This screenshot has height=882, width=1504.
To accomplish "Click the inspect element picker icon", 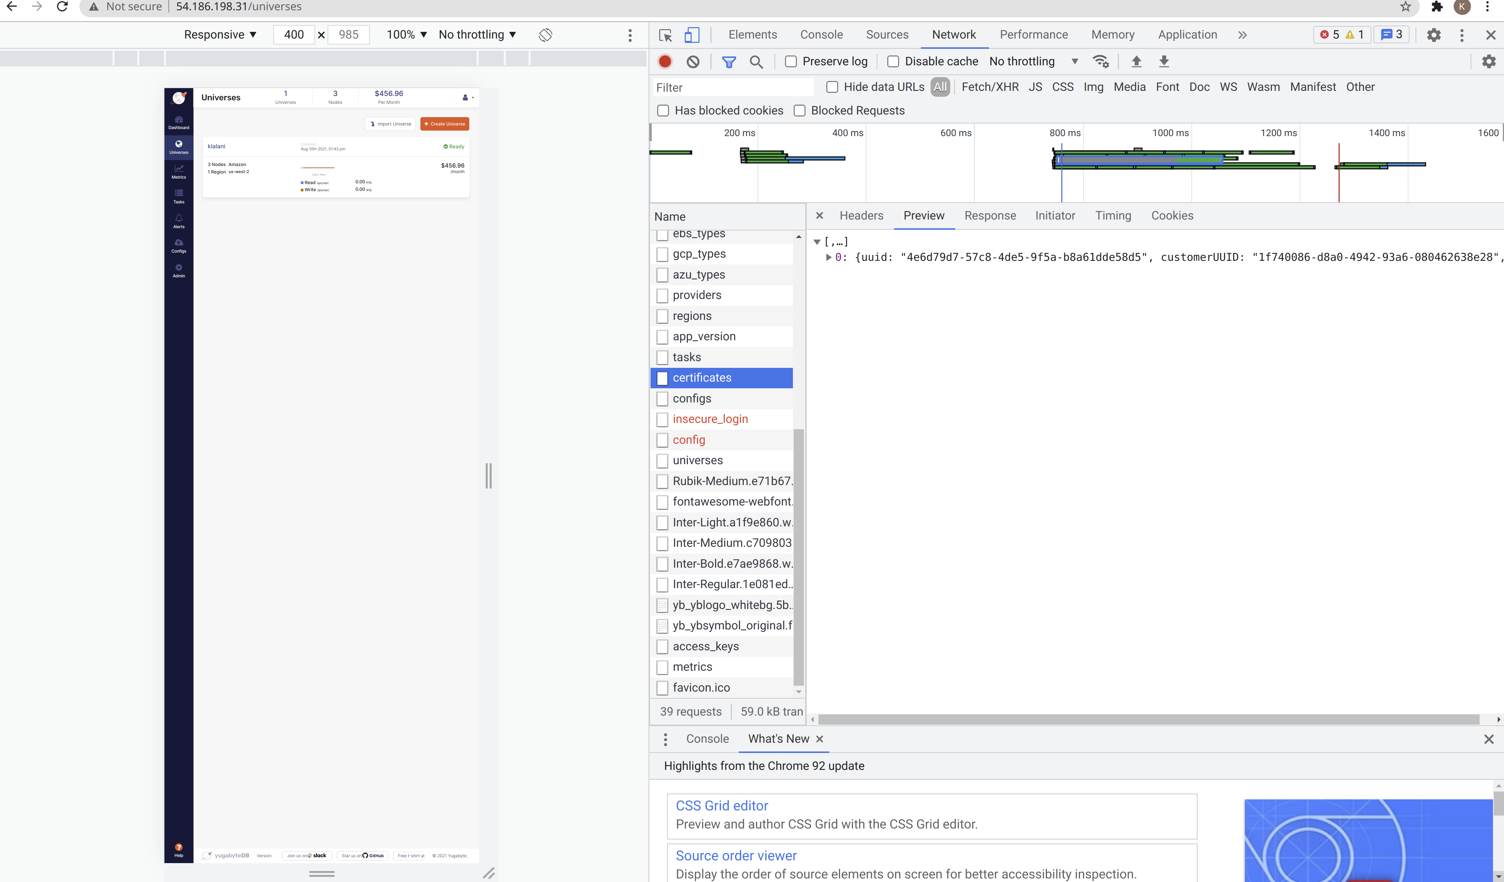I will tap(665, 35).
